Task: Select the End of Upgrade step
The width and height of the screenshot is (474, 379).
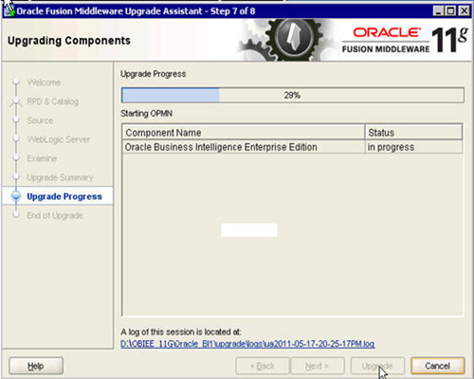Action: [x=55, y=215]
